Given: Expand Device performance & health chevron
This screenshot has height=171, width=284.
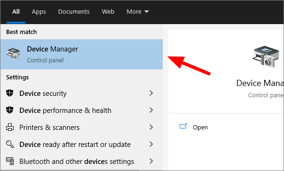Looking at the screenshot, I should click(x=151, y=110).
